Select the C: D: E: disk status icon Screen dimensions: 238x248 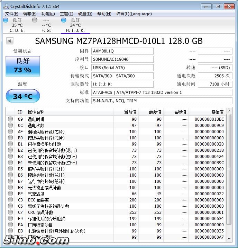(x=6, y=20)
